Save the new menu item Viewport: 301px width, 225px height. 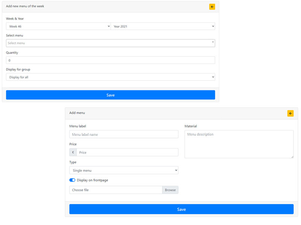pyautogui.click(x=181, y=209)
